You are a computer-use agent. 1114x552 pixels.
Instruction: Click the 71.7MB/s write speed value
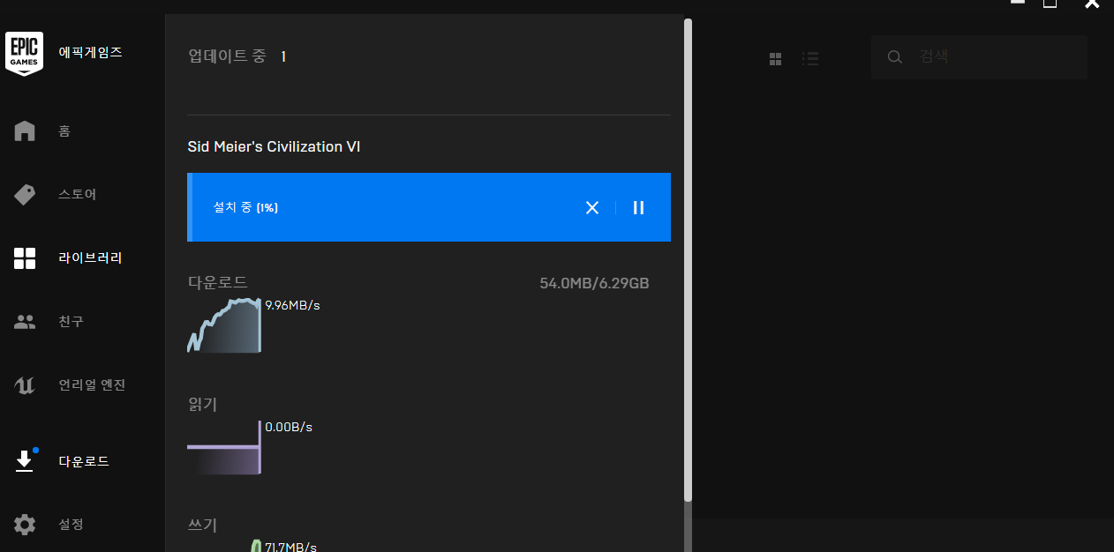click(290, 547)
